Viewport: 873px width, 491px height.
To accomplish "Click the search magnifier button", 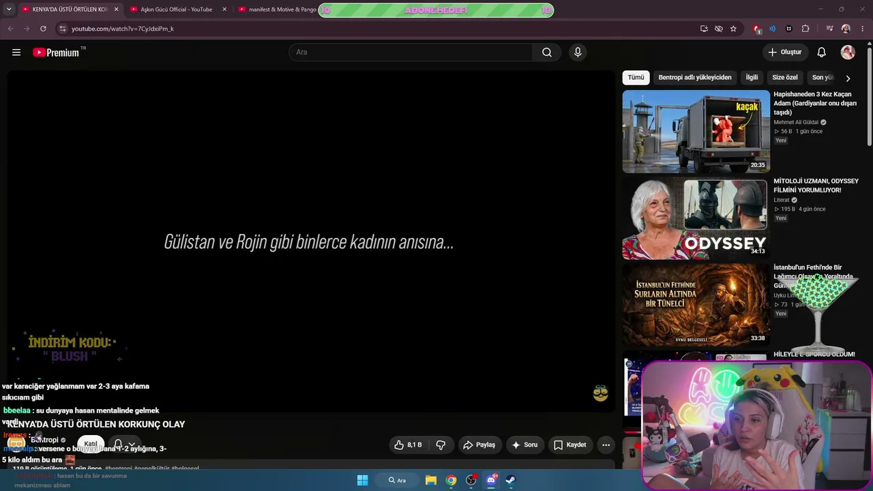I will (x=547, y=53).
